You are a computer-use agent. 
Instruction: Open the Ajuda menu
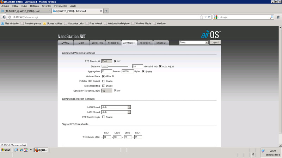73,6
